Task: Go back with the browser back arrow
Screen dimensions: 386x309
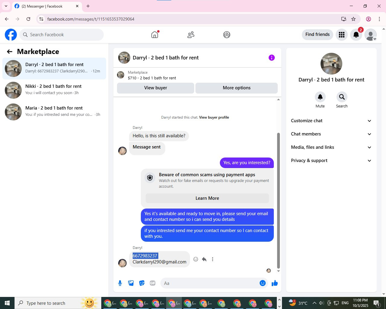Action: click(7, 19)
